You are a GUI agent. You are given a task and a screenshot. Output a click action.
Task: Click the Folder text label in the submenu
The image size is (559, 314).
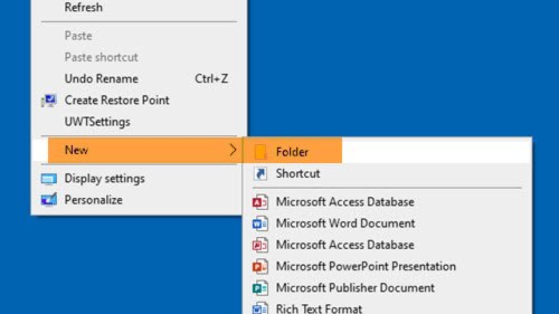click(292, 152)
